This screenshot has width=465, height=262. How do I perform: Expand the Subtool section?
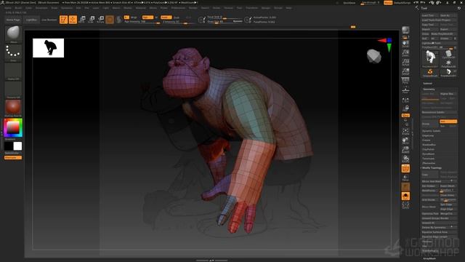click(x=428, y=84)
